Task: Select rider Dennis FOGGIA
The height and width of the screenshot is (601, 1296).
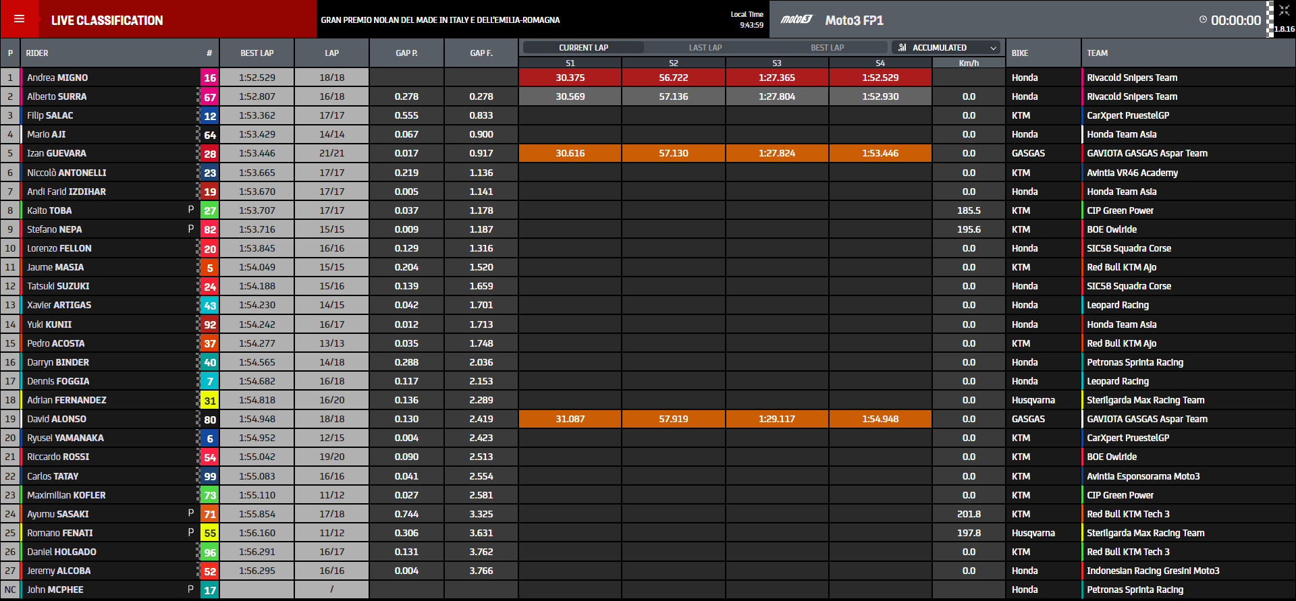Action: click(x=58, y=381)
